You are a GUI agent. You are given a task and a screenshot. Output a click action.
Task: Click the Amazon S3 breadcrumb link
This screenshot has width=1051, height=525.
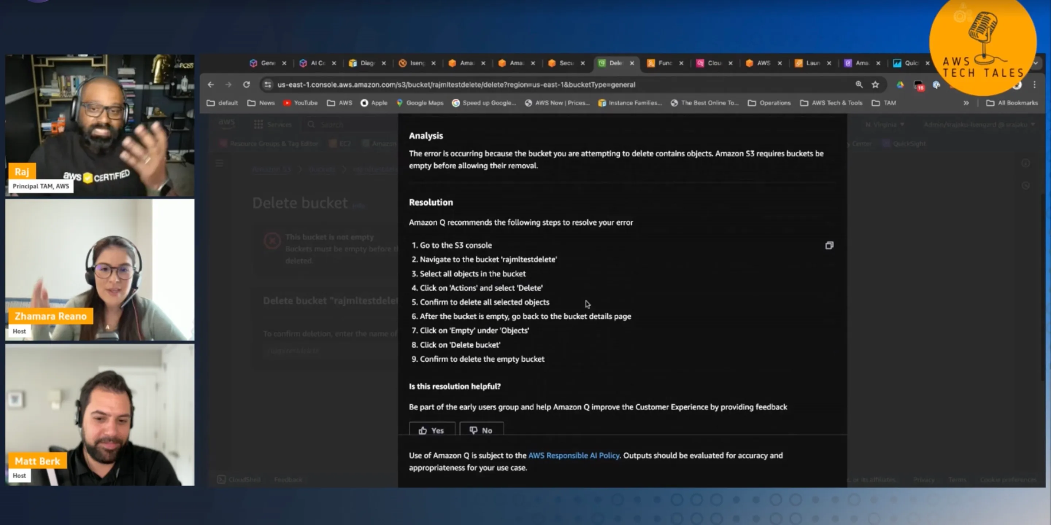click(271, 169)
